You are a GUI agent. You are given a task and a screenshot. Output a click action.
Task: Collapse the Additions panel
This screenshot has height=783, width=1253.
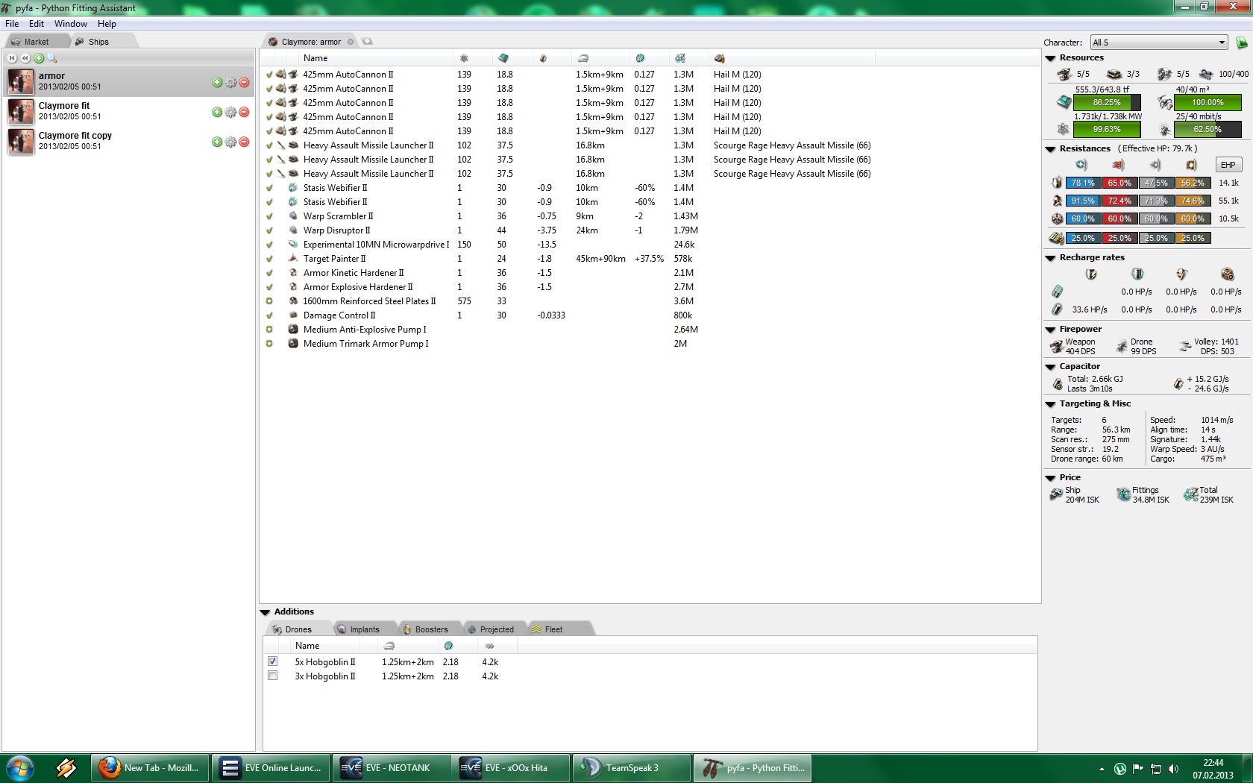[x=266, y=612]
